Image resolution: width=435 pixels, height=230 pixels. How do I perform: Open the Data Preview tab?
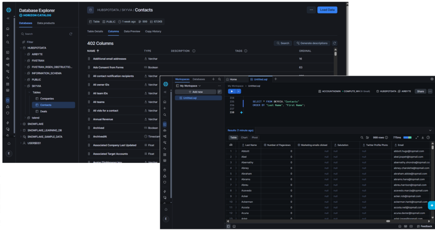coord(132,31)
